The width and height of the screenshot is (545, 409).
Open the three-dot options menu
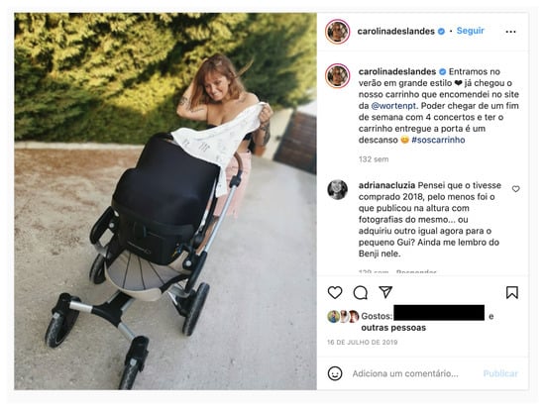(510, 32)
